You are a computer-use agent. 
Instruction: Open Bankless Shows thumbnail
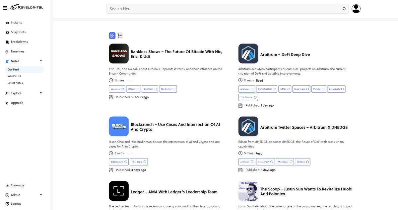coord(119,53)
